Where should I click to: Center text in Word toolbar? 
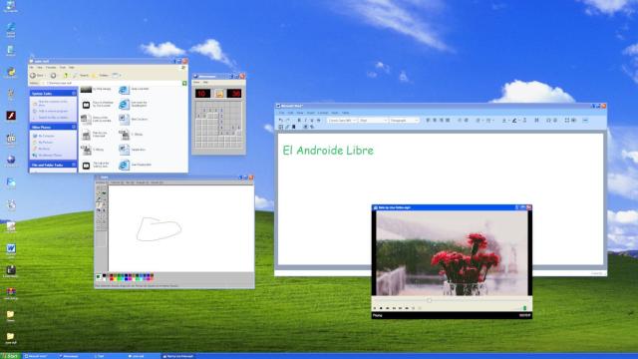pos(435,121)
